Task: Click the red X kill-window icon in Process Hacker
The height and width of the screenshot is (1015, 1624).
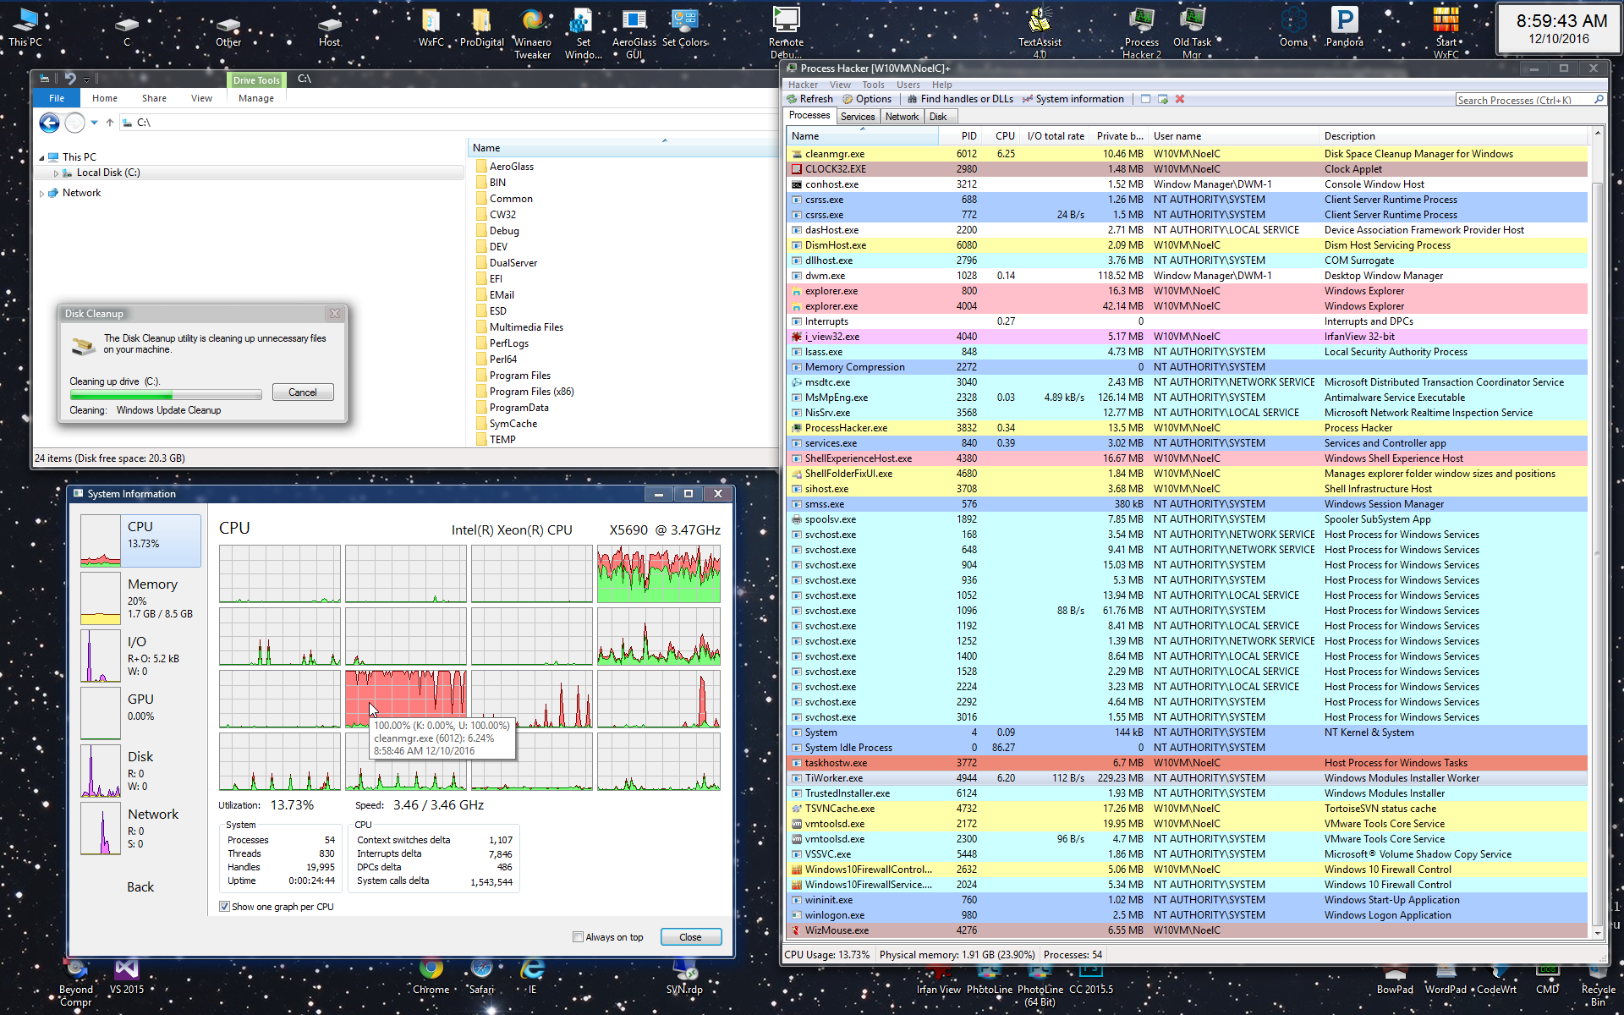Action: 1180,99
